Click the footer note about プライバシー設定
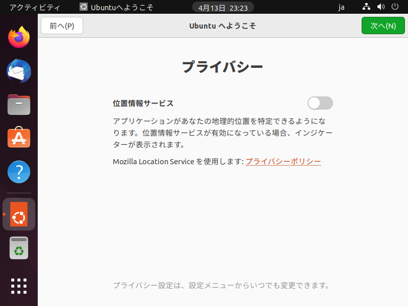Image resolution: width=408 pixels, height=306 pixels. pyautogui.click(x=221, y=286)
